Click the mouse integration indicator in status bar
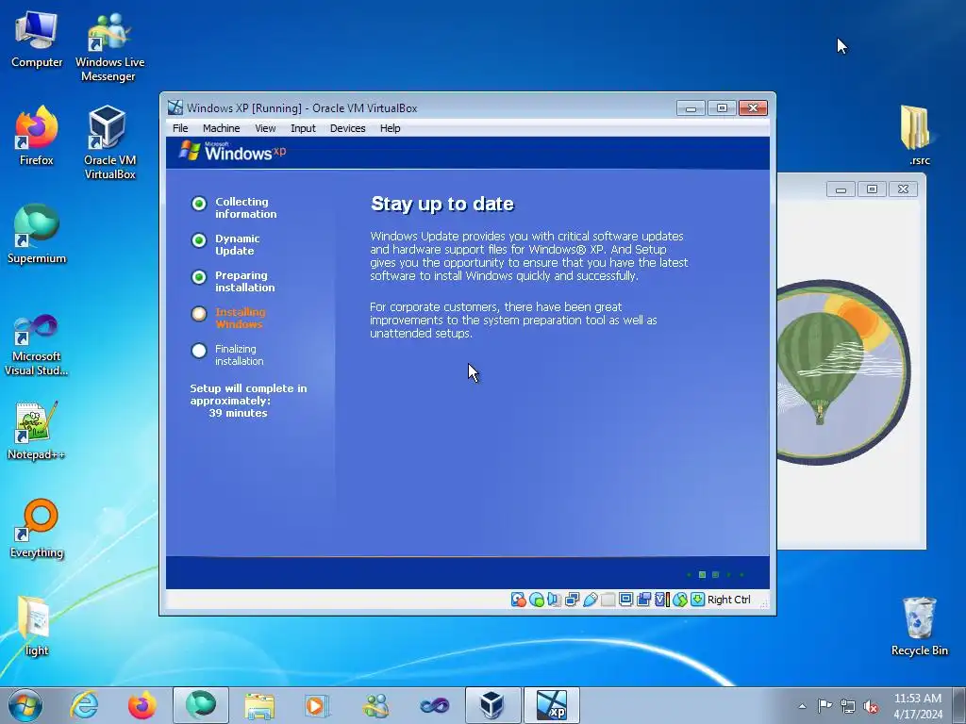The width and height of the screenshot is (966, 724). coord(679,600)
